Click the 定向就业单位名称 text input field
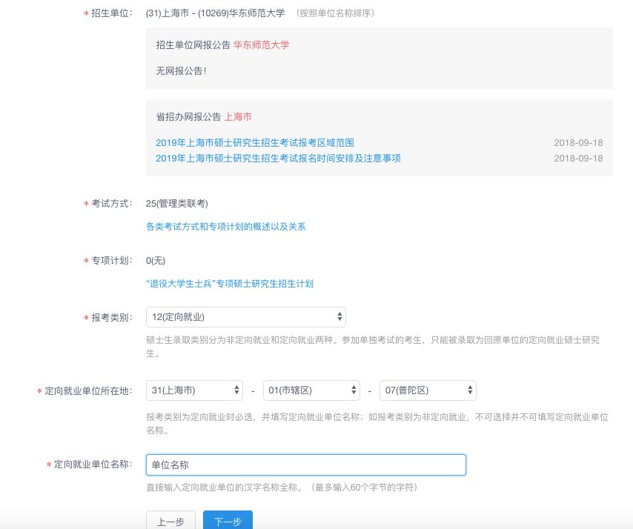 [306, 465]
